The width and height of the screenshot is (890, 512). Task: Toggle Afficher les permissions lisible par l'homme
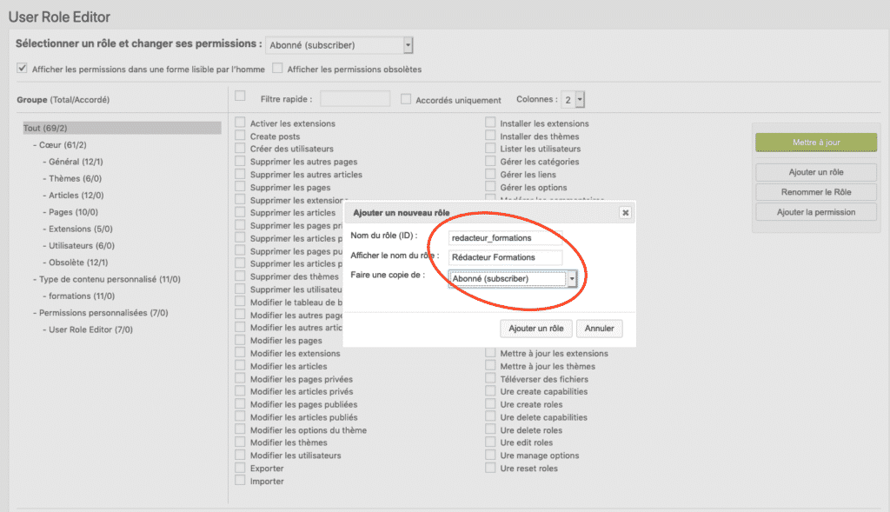pos(22,68)
